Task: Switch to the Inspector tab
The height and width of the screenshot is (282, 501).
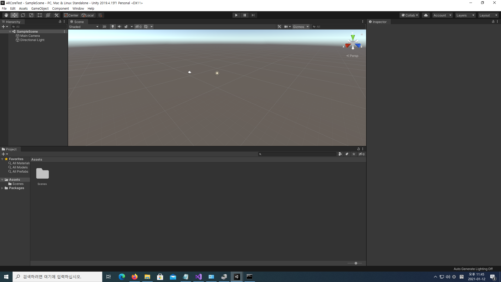Action: pyautogui.click(x=378, y=22)
